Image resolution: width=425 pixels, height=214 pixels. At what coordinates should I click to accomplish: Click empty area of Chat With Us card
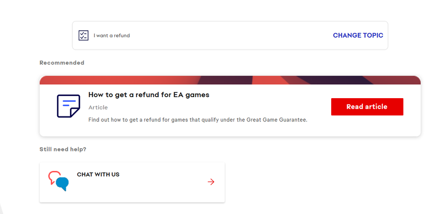click(x=152, y=190)
